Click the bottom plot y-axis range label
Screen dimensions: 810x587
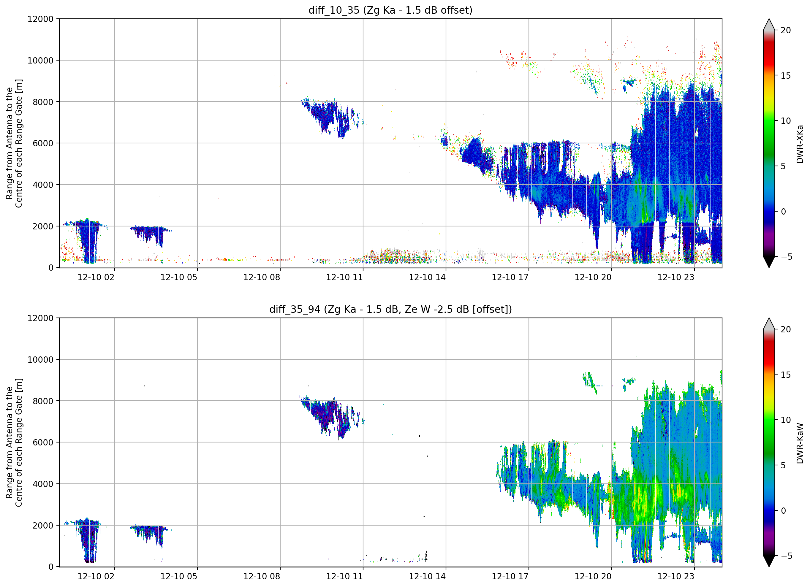click(14, 442)
